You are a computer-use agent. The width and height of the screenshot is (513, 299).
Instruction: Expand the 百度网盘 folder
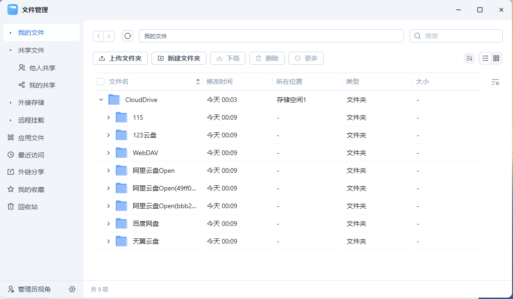pyautogui.click(x=108, y=223)
